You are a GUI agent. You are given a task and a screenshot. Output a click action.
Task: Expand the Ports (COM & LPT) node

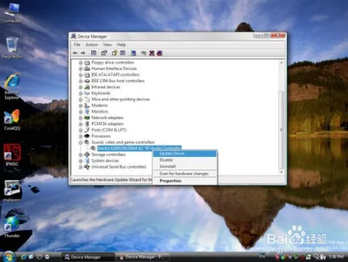click(81, 130)
